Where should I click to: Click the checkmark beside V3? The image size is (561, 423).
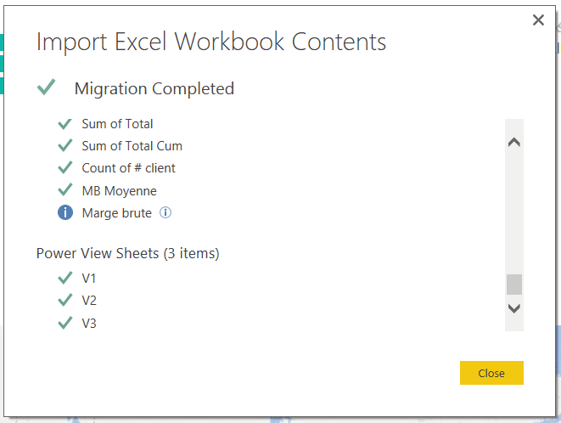(65, 323)
